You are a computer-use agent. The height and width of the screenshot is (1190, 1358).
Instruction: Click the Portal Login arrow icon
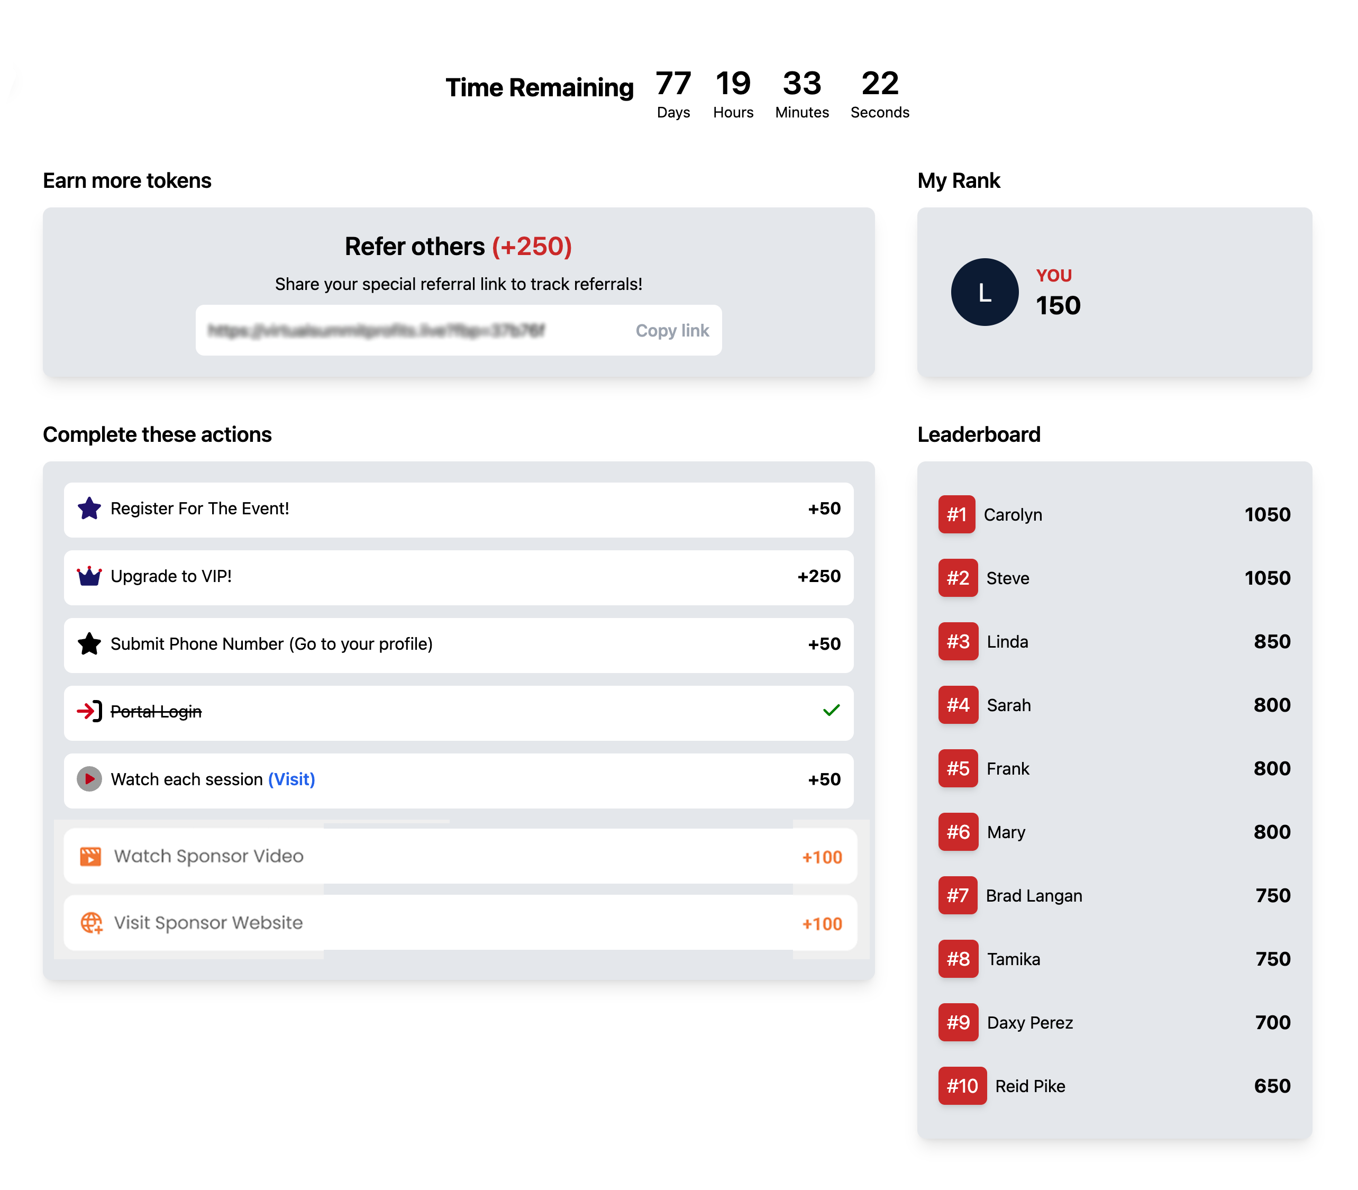tap(89, 711)
